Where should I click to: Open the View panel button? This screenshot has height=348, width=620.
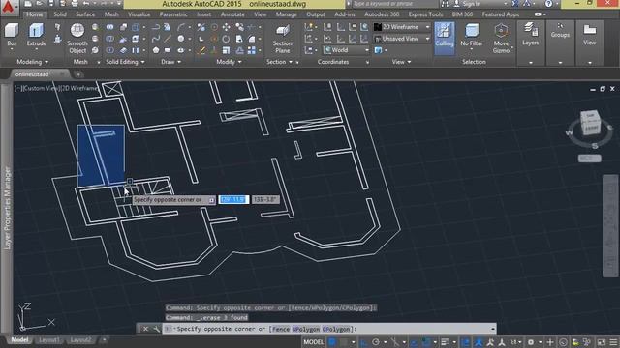point(589,35)
